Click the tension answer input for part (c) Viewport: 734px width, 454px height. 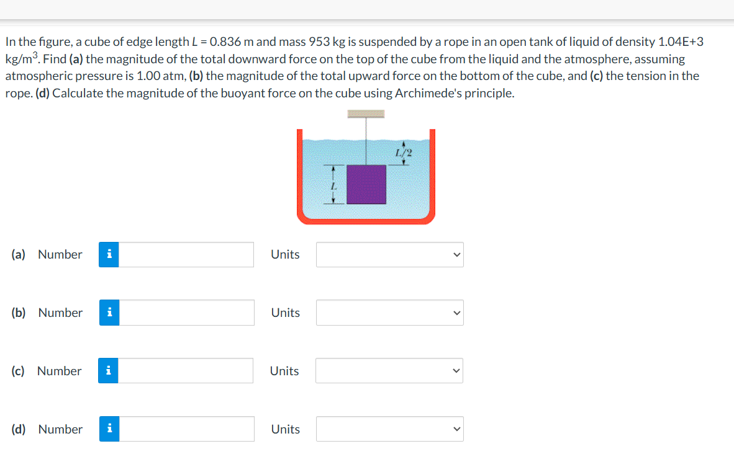pos(185,370)
